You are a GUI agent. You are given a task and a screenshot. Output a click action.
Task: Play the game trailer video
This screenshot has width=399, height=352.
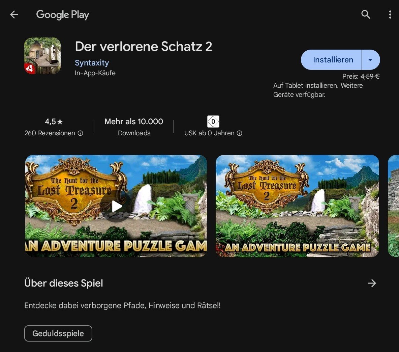click(x=116, y=206)
